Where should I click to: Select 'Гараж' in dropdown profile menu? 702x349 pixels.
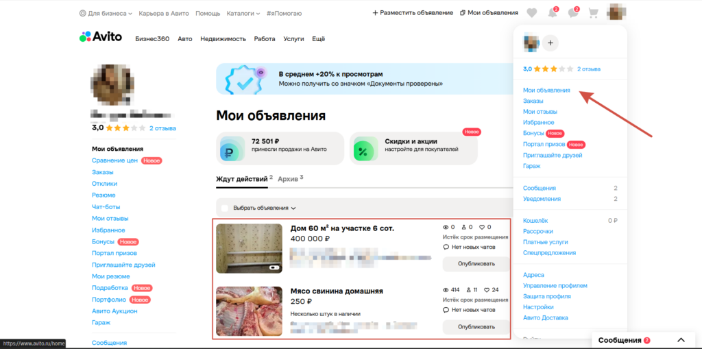point(532,166)
